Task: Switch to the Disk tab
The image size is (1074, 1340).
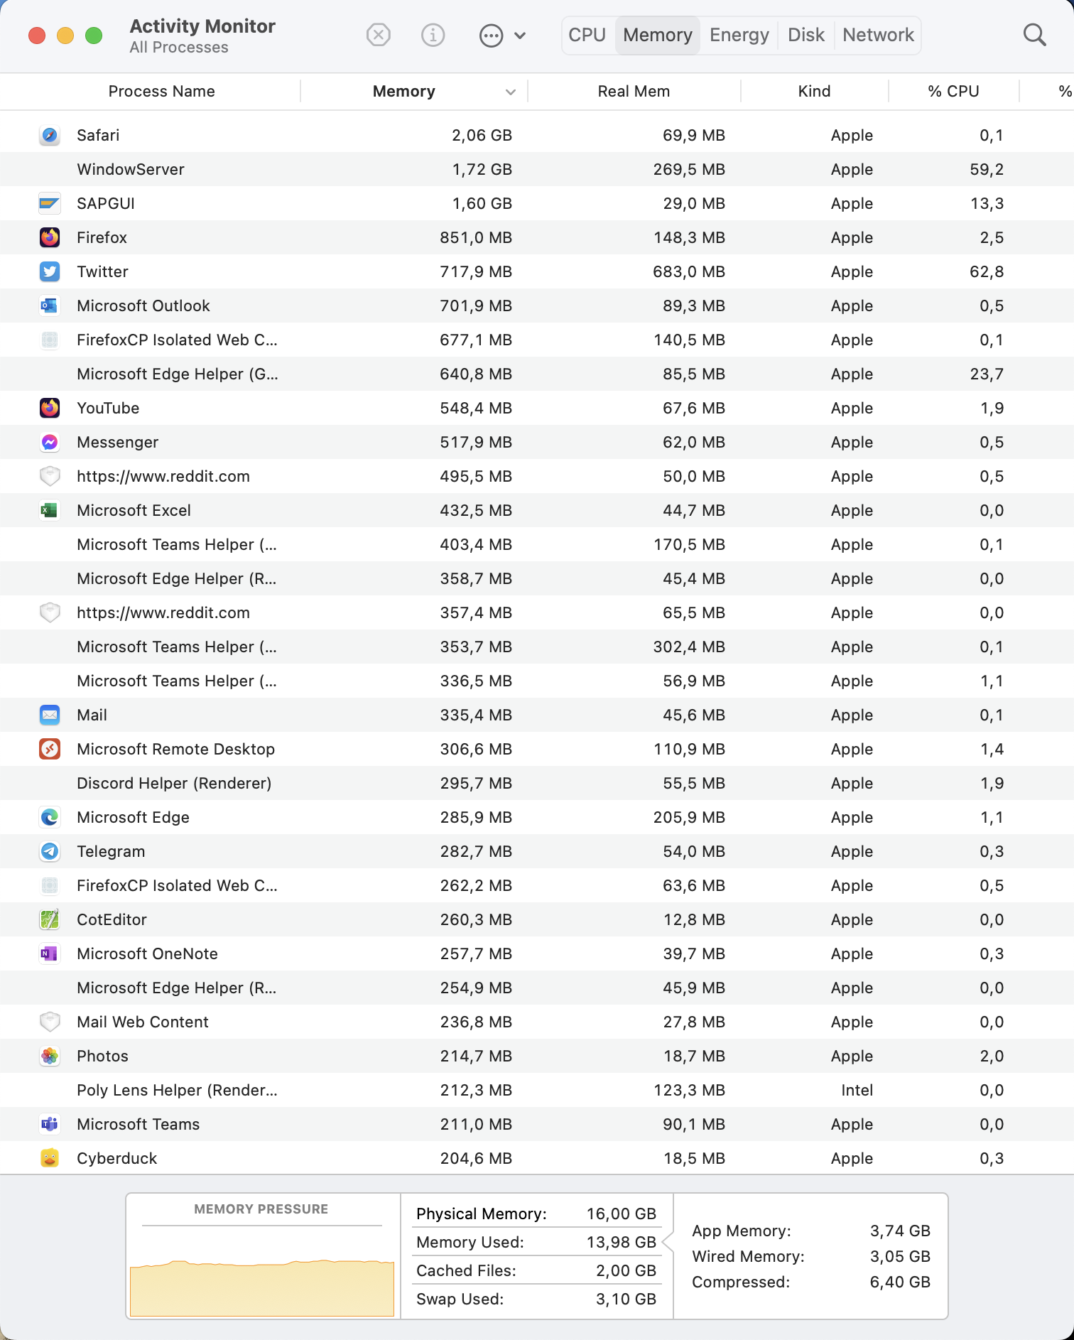Action: coord(806,35)
